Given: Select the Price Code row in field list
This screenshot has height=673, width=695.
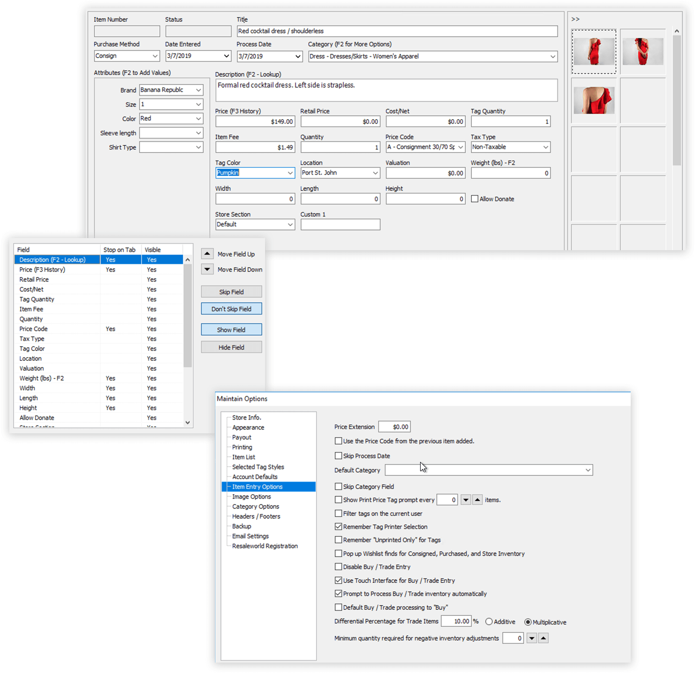Looking at the screenshot, I should pyautogui.click(x=98, y=329).
